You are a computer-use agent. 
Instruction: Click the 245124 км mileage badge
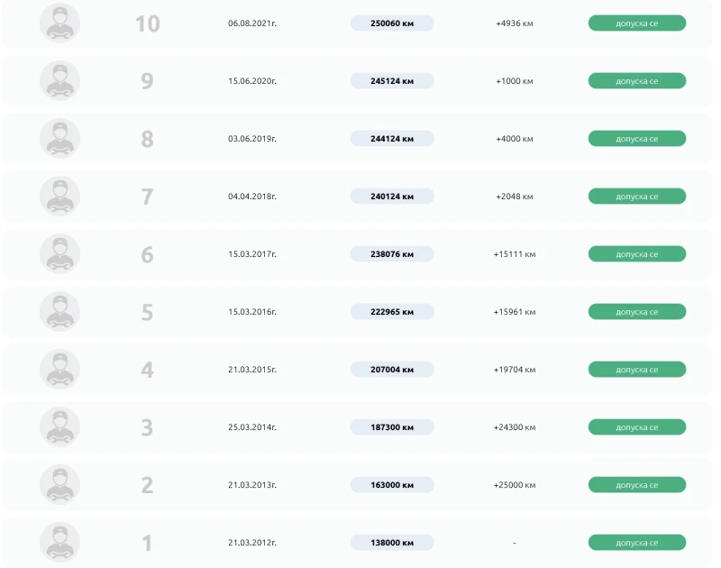coord(392,81)
